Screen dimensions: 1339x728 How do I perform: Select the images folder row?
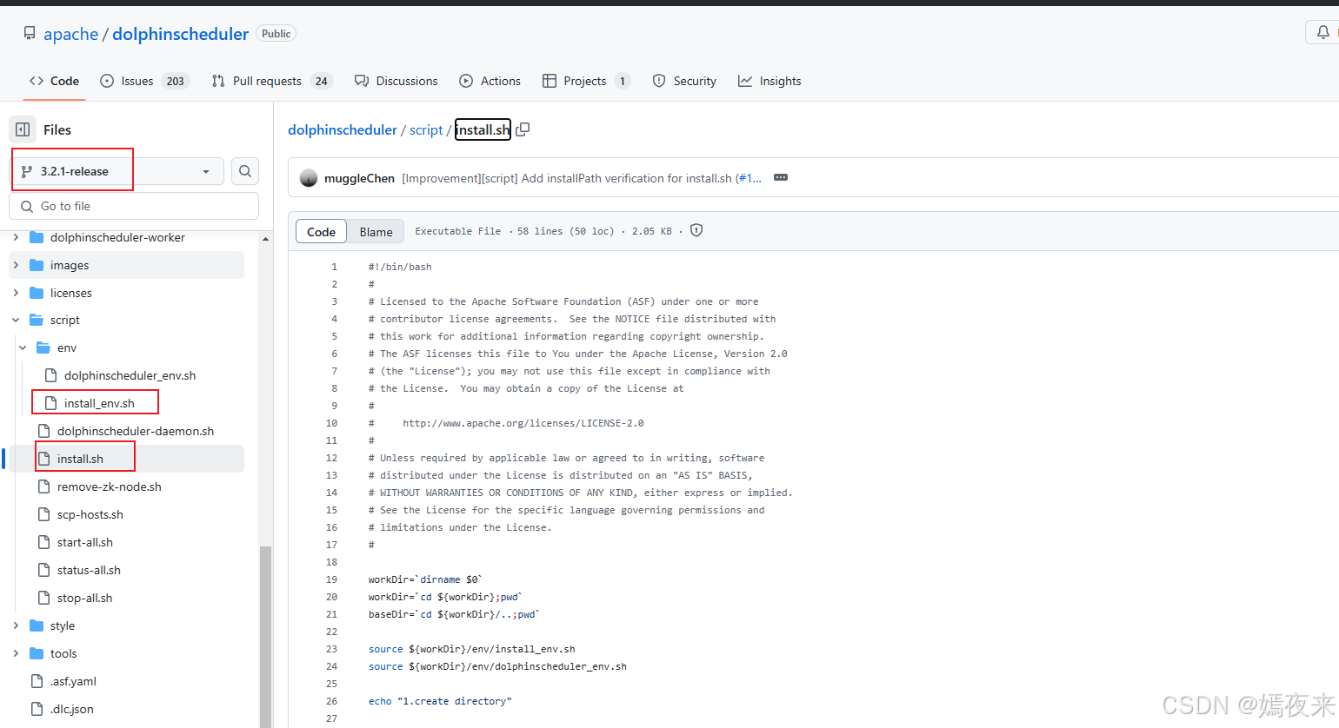pyautogui.click(x=126, y=265)
